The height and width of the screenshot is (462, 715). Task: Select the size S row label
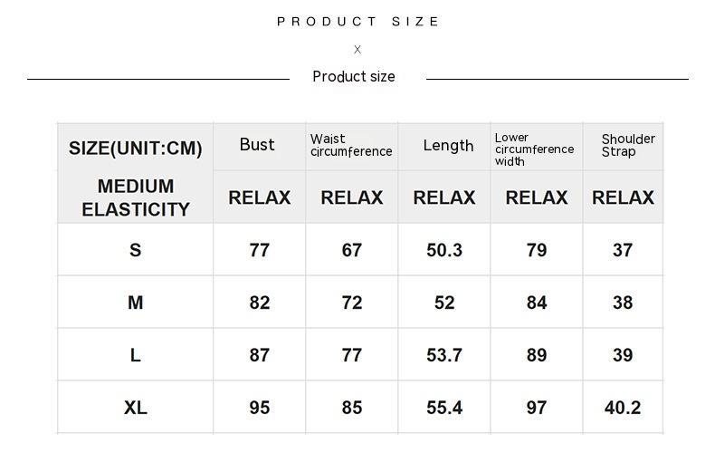(136, 250)
